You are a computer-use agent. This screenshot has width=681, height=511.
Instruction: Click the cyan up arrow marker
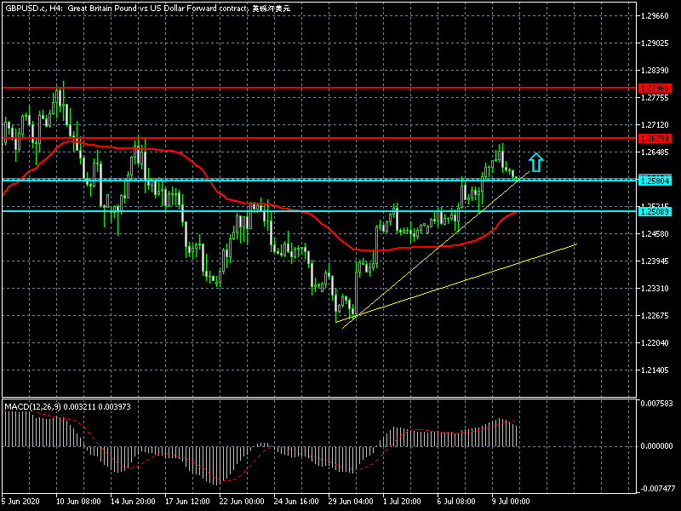tap(535, 161)
